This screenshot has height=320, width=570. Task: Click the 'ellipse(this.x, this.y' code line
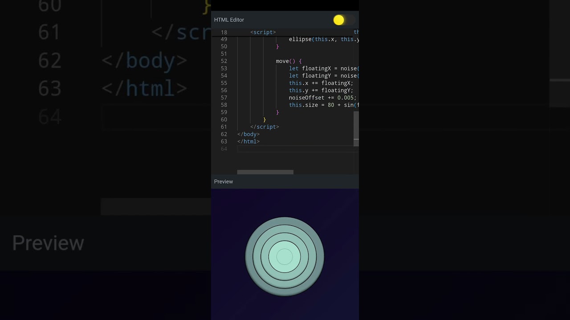pos(324,40)
